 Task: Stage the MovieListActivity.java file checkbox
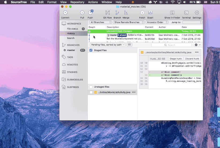click(x=91, y=92)
